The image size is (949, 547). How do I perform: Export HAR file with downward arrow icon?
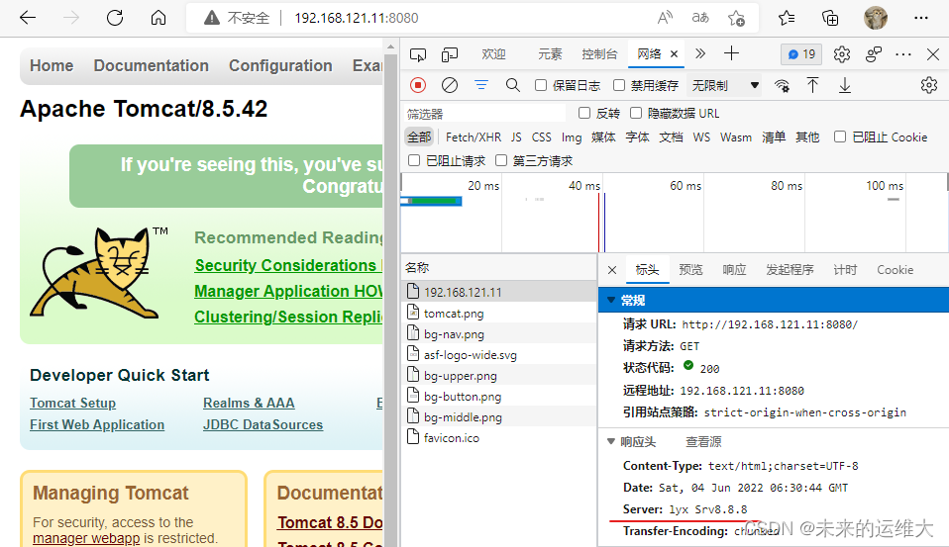tap(845, 86)
